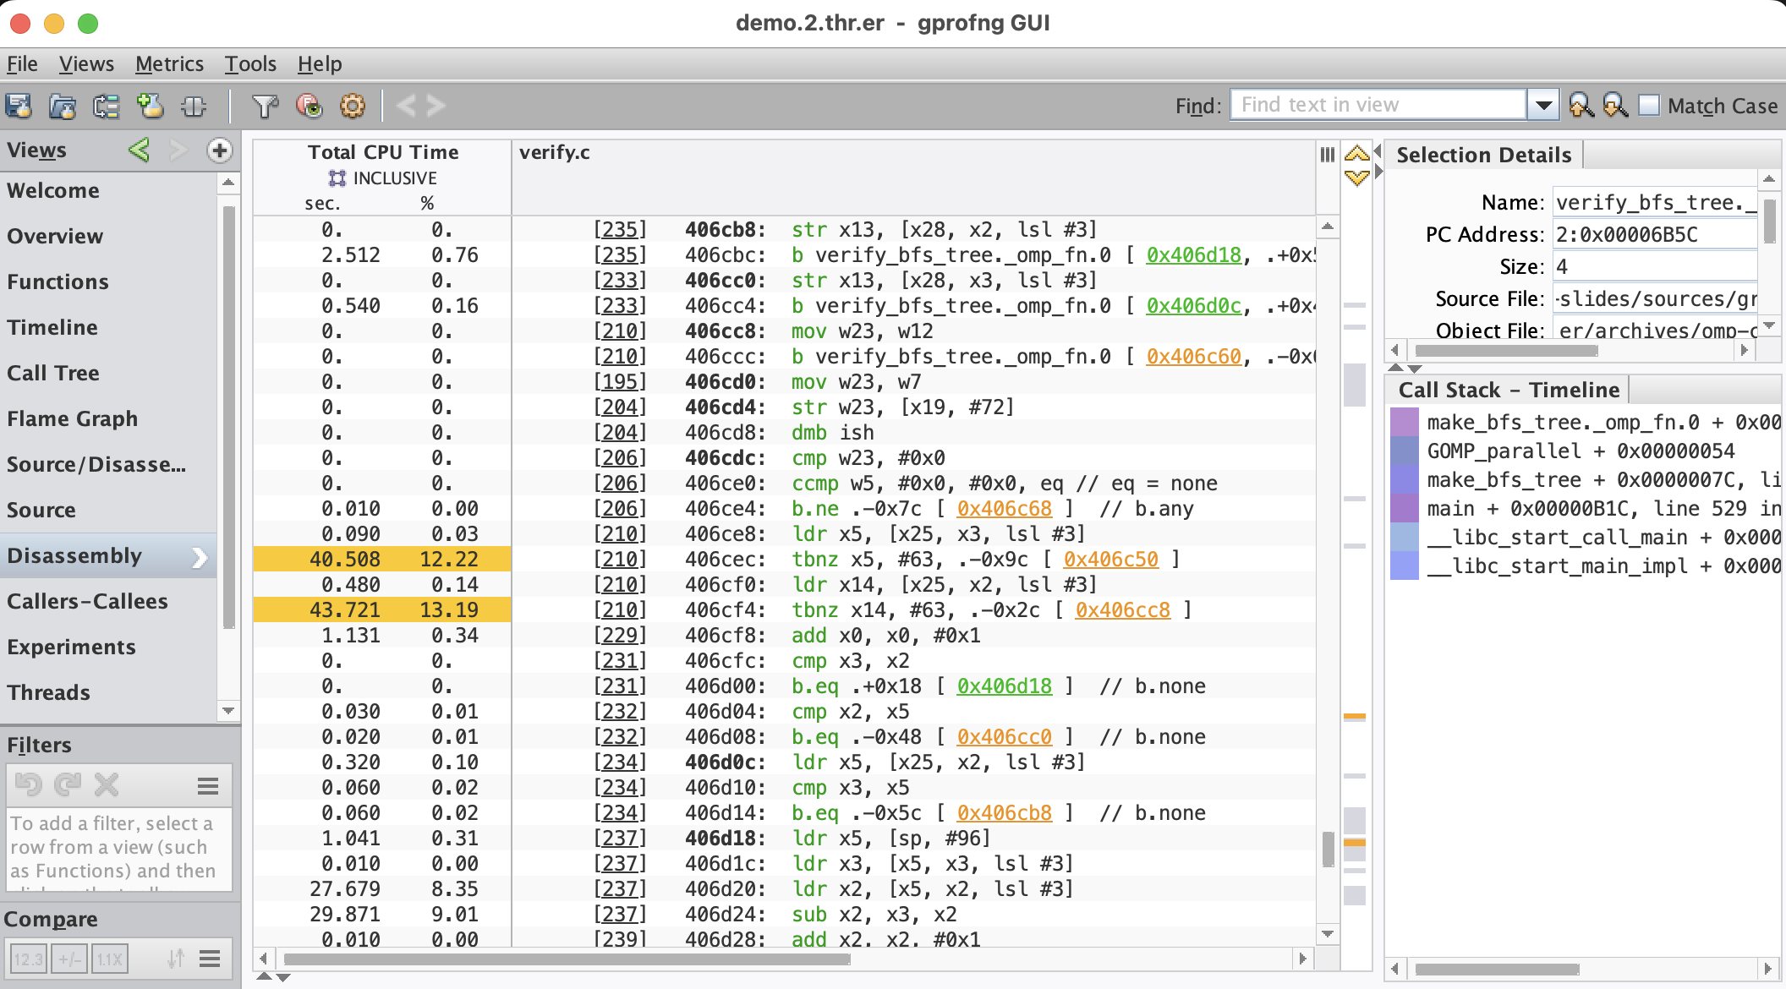Open settings with the gear icon
Image resolution: width=1786 pixels, height=989 pixels.
(353, 106)
